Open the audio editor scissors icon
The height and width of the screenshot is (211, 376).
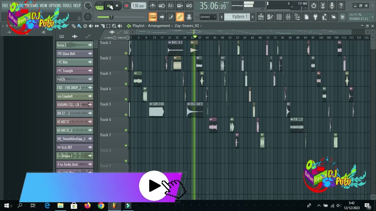pyautogui.click(x=323, y=6)
